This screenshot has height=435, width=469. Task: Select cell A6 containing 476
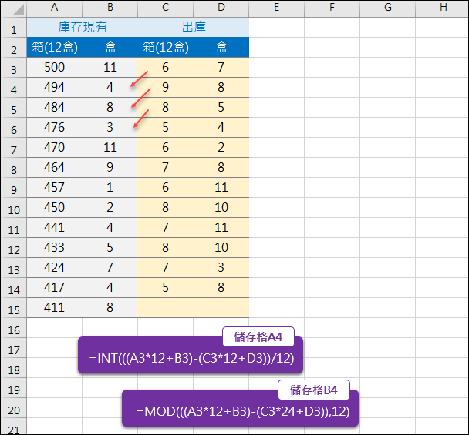click(x=55, y=127)
